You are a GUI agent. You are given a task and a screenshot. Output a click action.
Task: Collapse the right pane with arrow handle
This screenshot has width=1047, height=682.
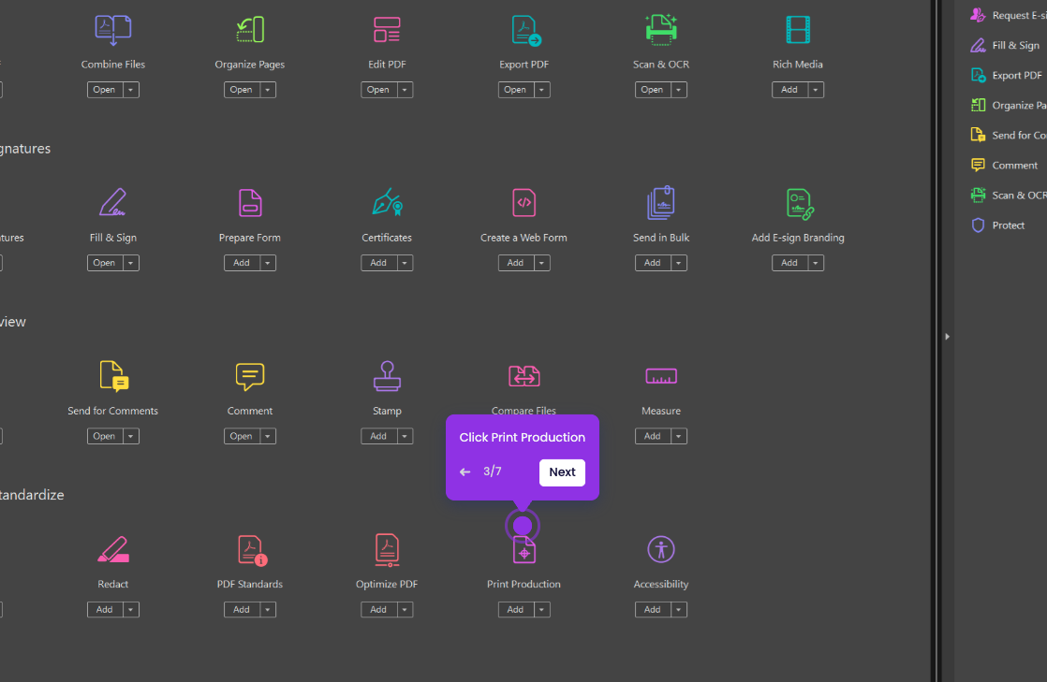pyautogui.click(x=947, y=337)
